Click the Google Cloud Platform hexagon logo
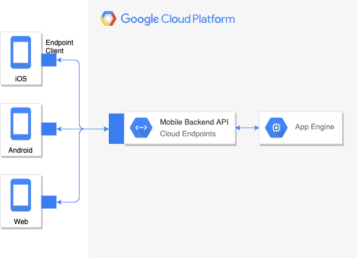 pyautogui.click(x=108, y=19)
